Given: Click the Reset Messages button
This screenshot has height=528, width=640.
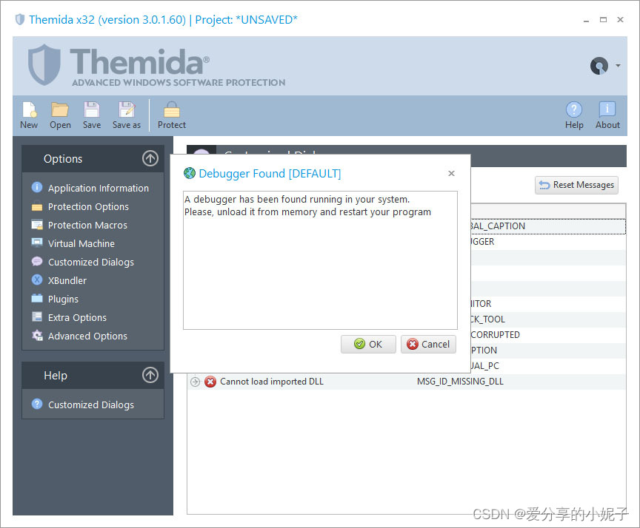Looking at the screenshot, I should pyautogui.click(x=576, y=185).
